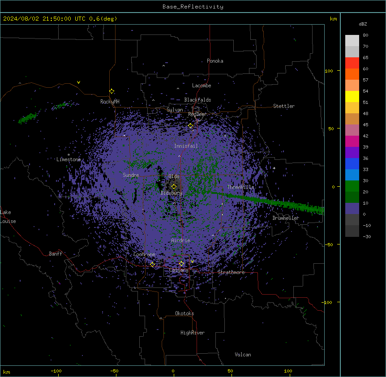Viewport: 386px width, 377px height.
Task: Click the Innisfail city label
Action: pos(186,146)
